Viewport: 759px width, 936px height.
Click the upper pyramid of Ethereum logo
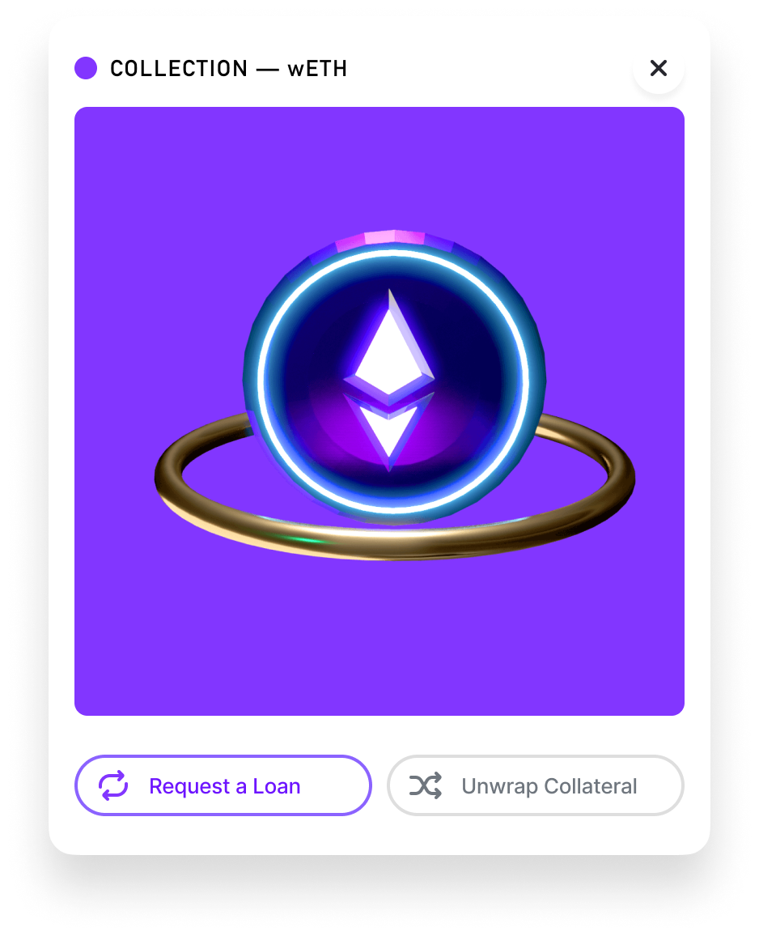[x=391, y=343]
